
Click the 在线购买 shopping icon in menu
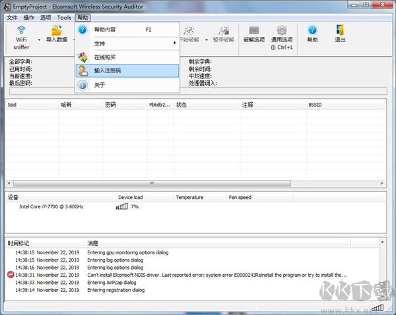82,57
